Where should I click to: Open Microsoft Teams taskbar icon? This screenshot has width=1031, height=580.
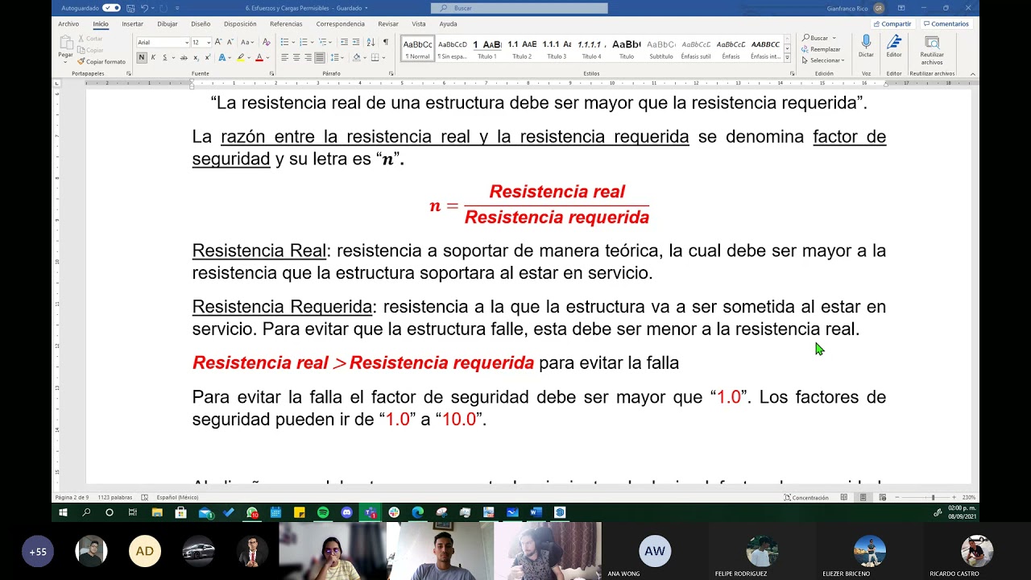pos(371,512)
